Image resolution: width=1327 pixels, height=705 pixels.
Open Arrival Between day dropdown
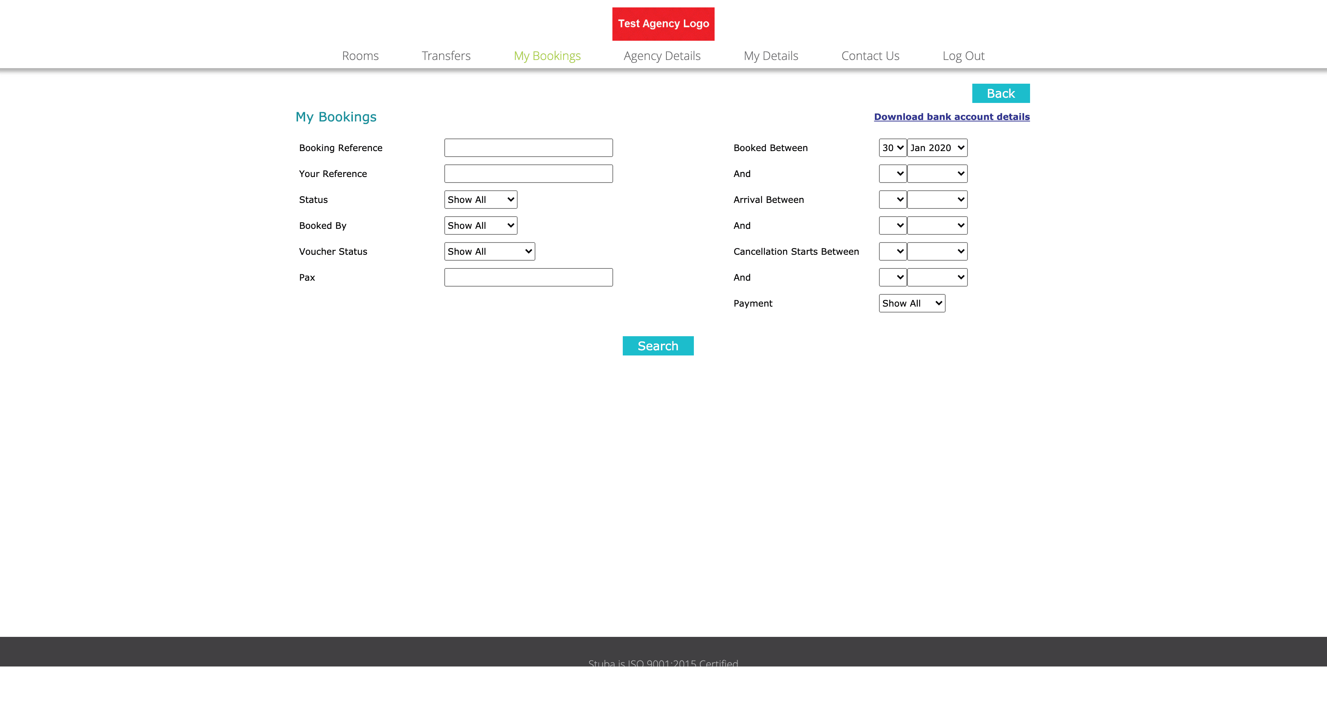pyautogui.click(x=892, y=200)
